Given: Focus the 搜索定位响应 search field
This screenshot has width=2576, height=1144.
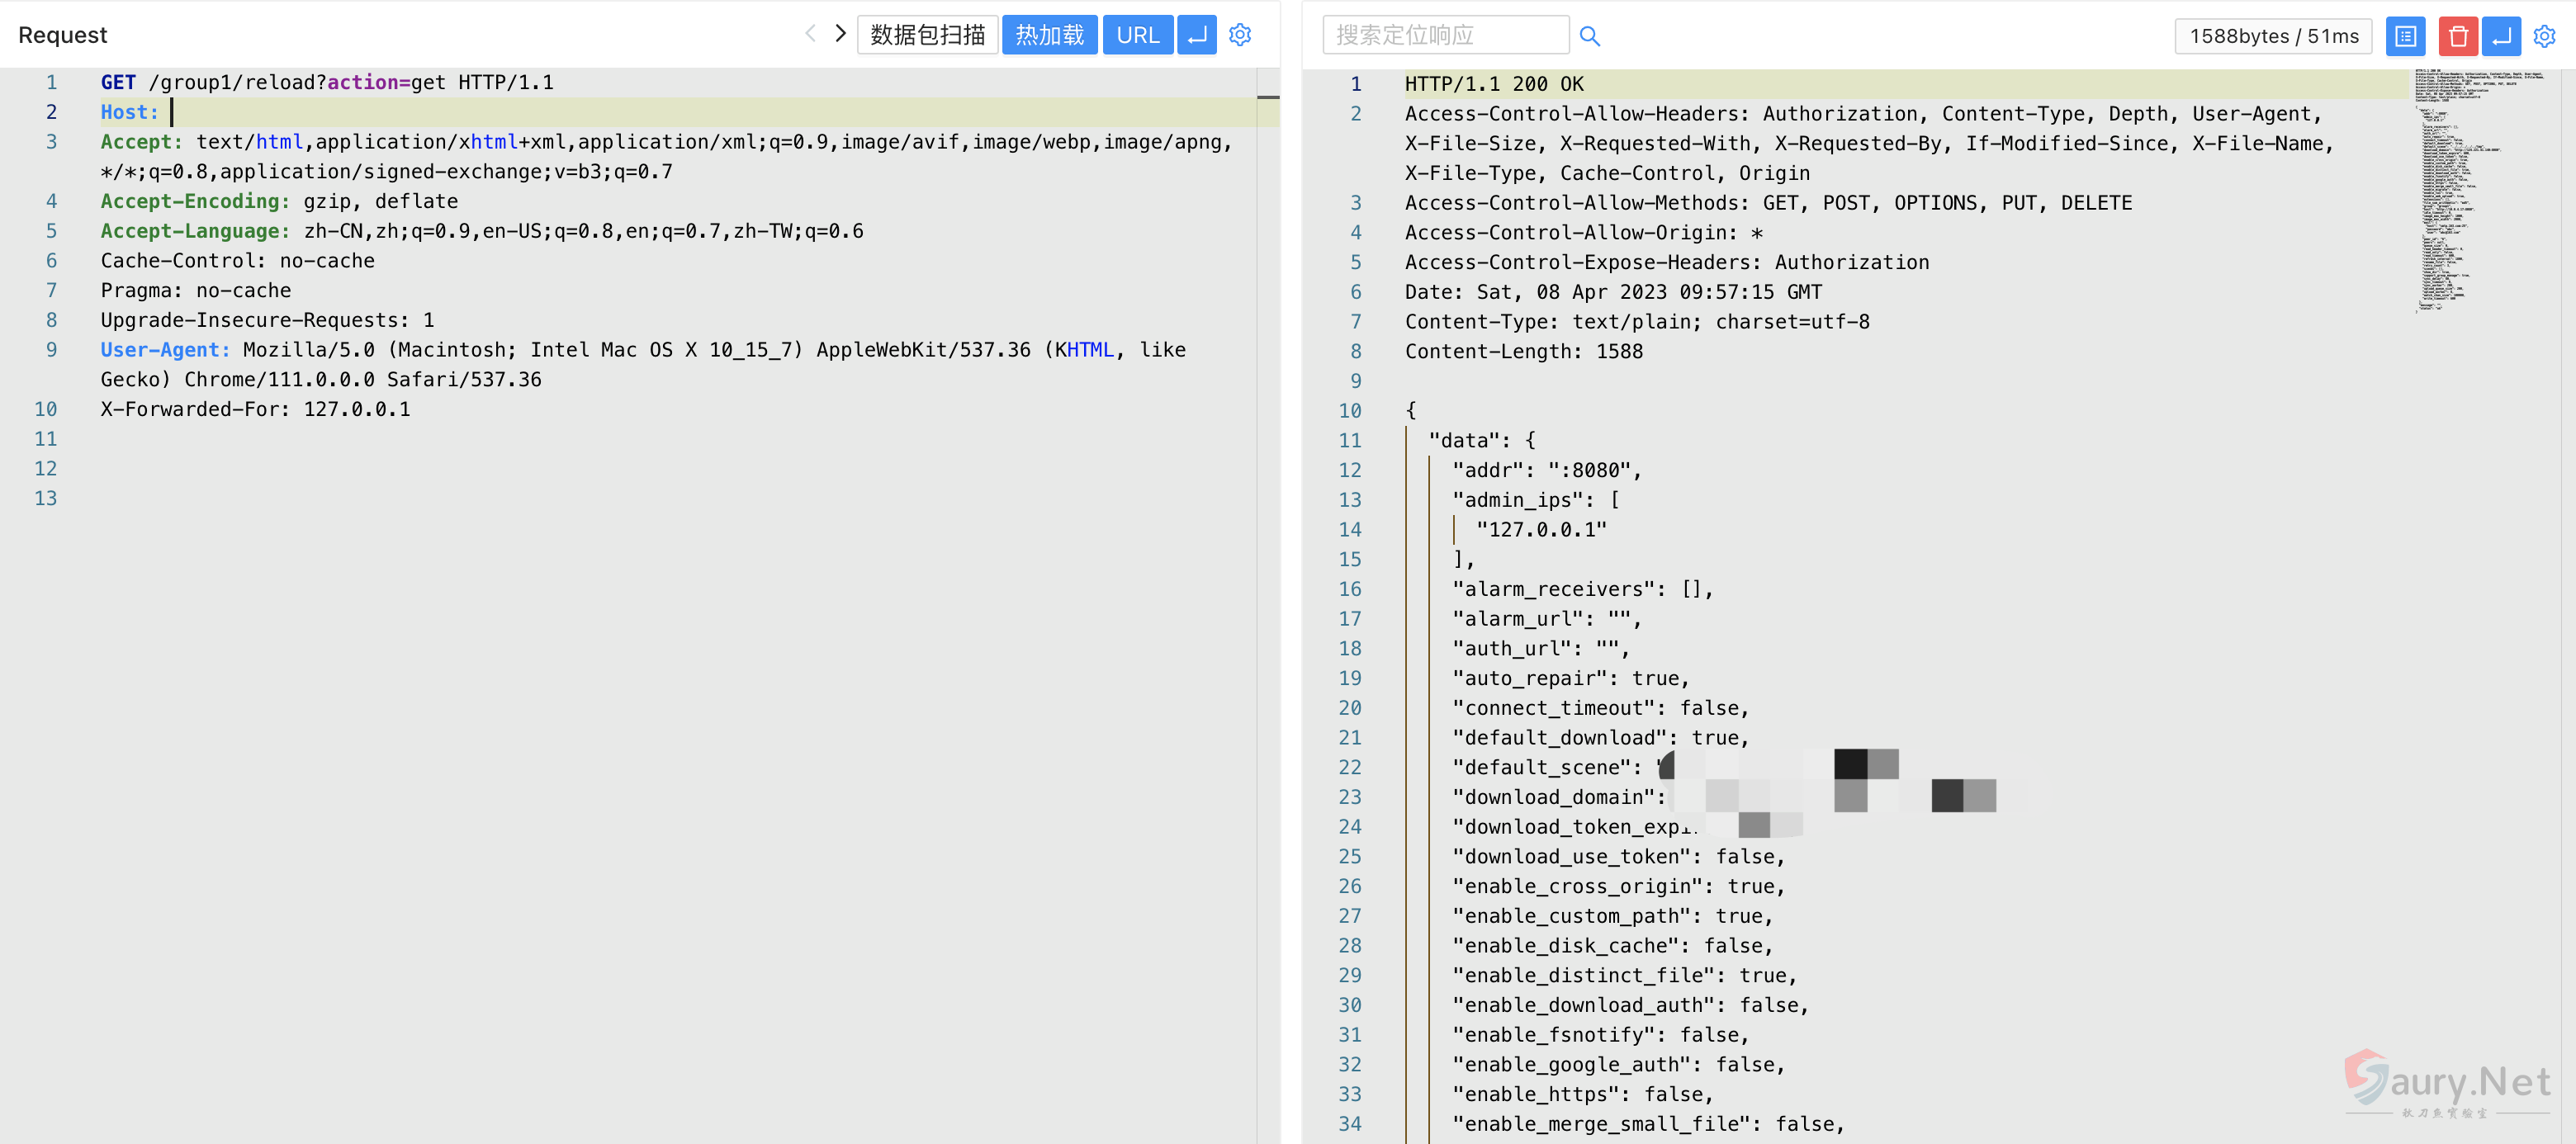Looking at the screenshot, I should [x=1444, y=35].
